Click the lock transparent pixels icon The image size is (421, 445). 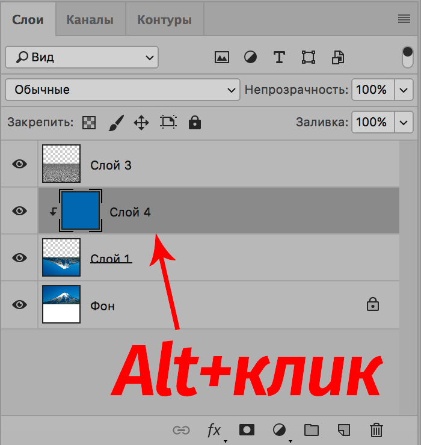89,123
